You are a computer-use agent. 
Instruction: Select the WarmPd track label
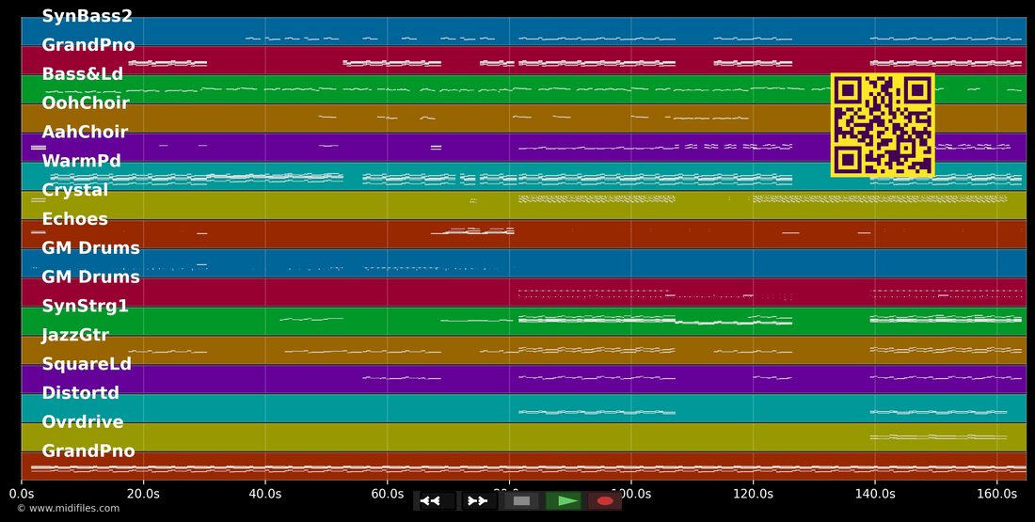click(81, 161)
